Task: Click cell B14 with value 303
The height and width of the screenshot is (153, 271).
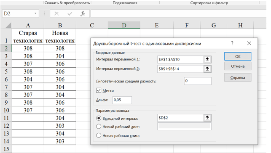Action: [60, 141]
